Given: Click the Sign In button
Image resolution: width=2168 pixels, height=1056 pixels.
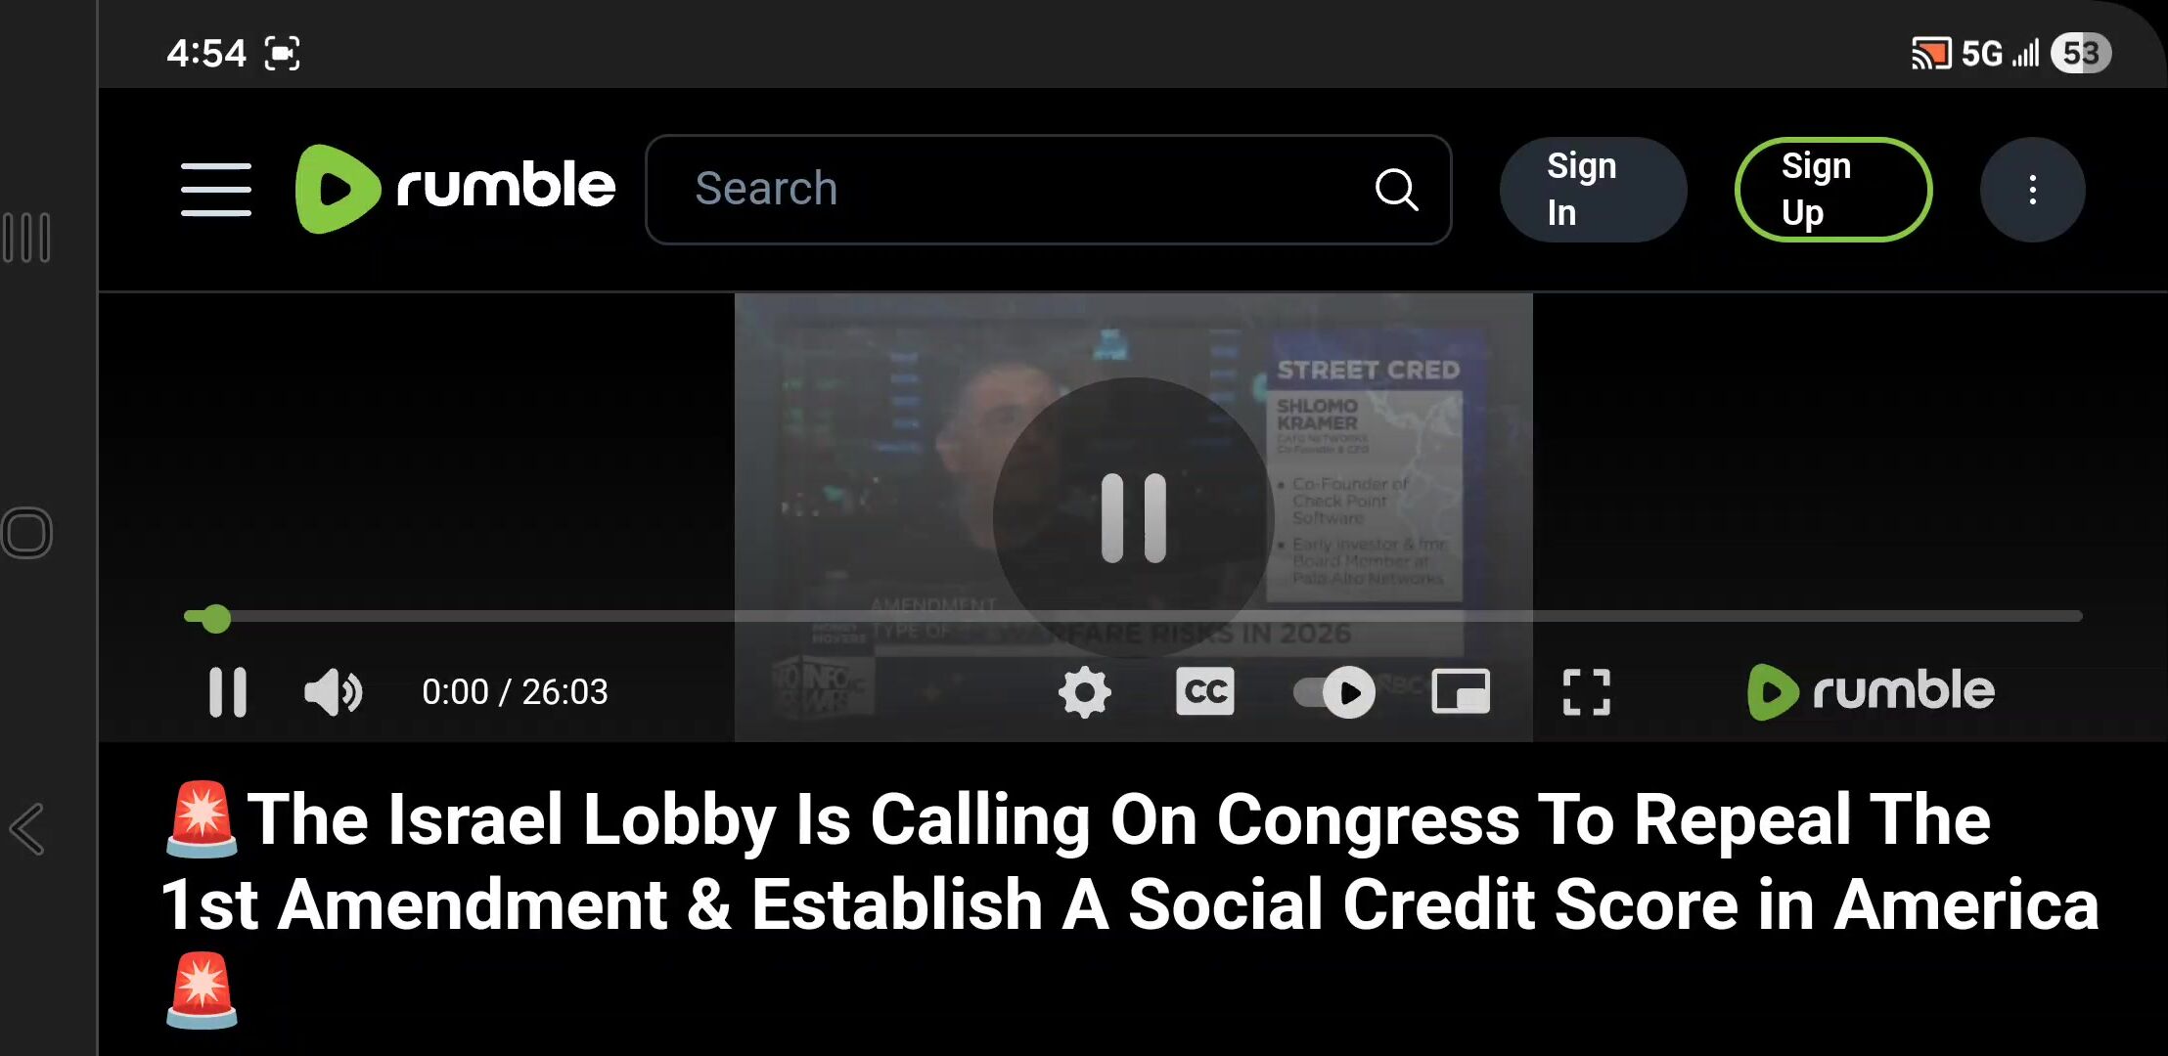Looking at the screenshot, I should coord(1593,190).
